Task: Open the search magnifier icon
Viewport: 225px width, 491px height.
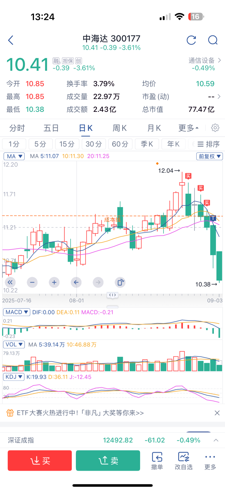Action: click(213, 40)
